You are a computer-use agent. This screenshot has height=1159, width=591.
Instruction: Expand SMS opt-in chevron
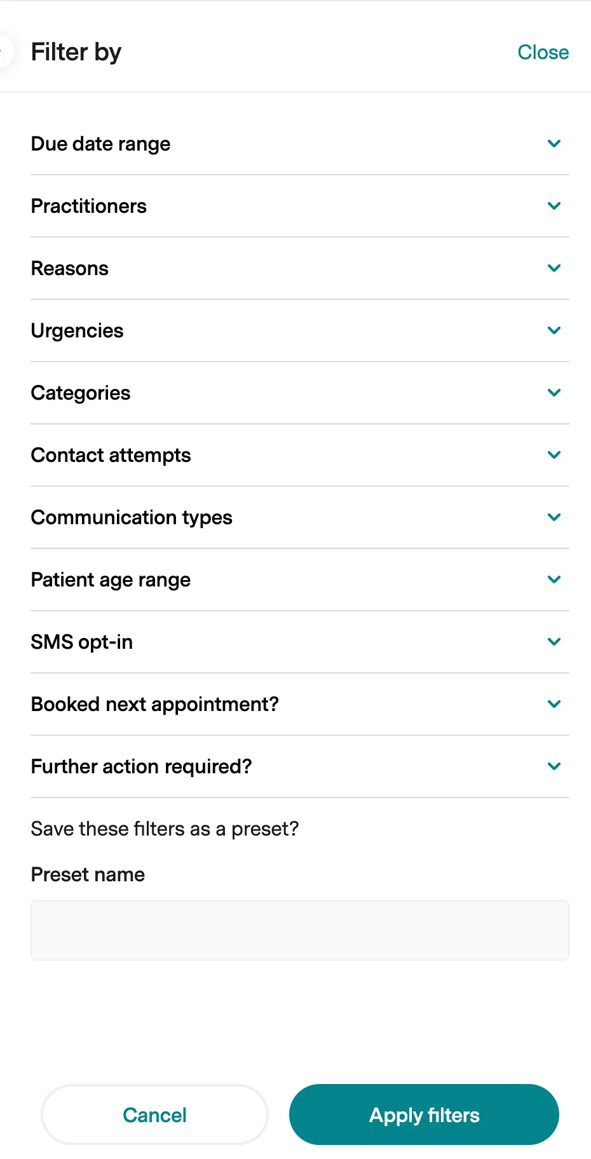click(554, 642)
